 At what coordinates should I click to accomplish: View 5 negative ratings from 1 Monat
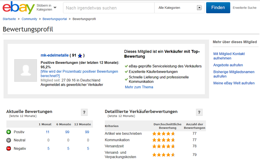point(48,149)
